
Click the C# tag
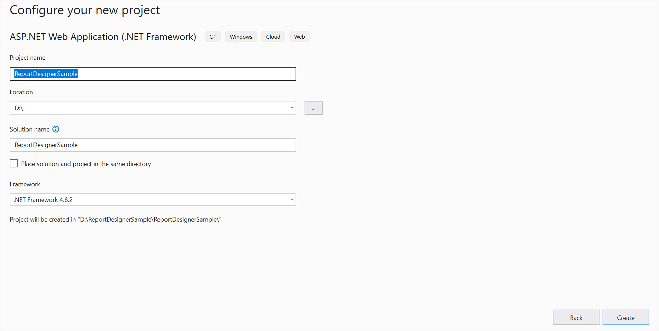(213, 37)
